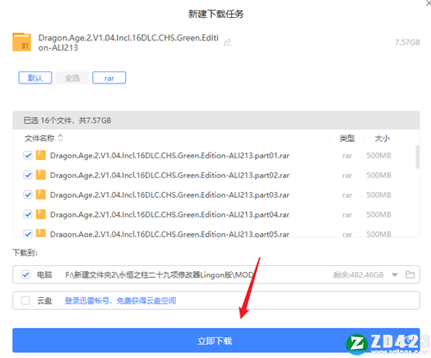Open the 登录迅雷帐号 cloud space link
The width and height of the screenshot is (431, 358).
pyautogui.click(x=120, y=300)
